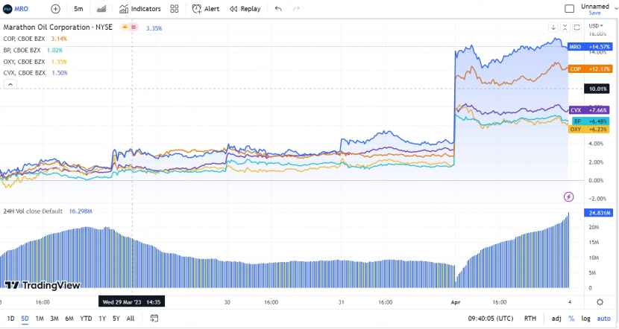This screenshot has height=329, width=619.
Task: Select the 6M time range
Action: point(69,319)
